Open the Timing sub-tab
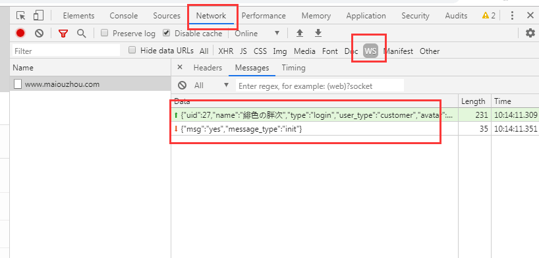Viewport: 539px width, 258px height. 294,68
